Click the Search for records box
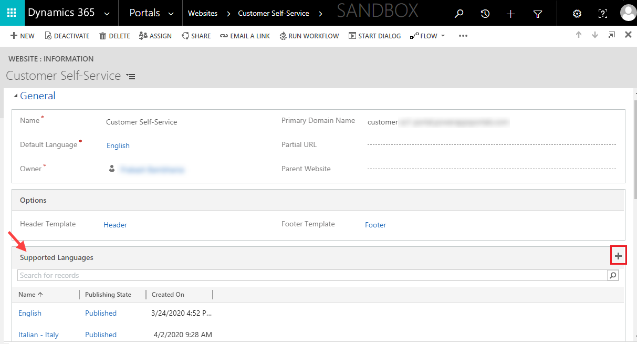Image resolution: width=637 pixels, height=344 pixels. 312,275
